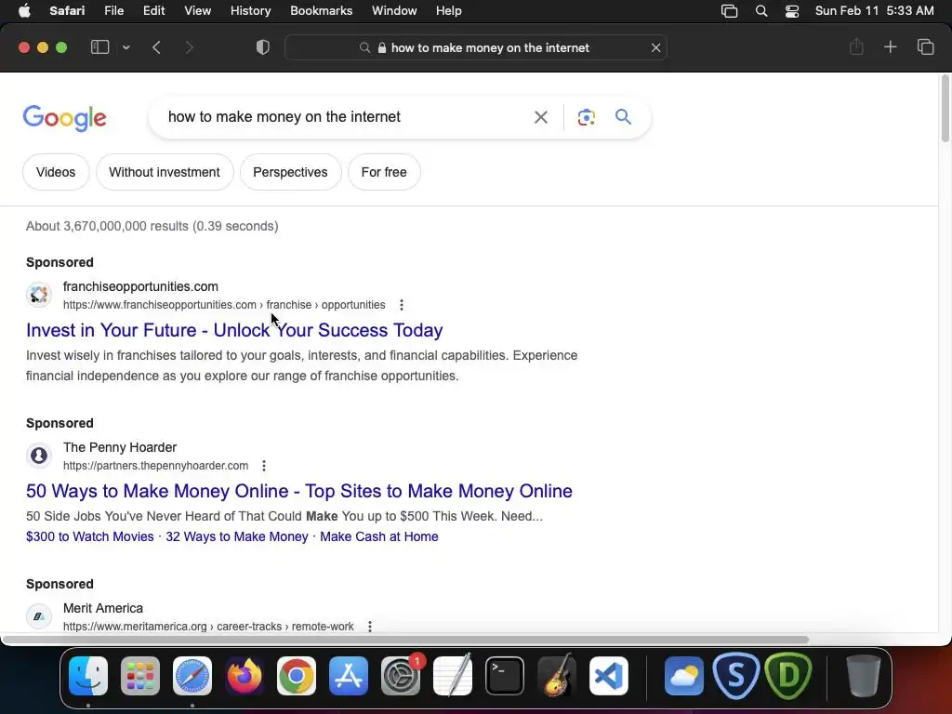Open Bookmarks menu
Image resolution: width=952 pixels, height=714 pixels.
click(x=321, y=11)
